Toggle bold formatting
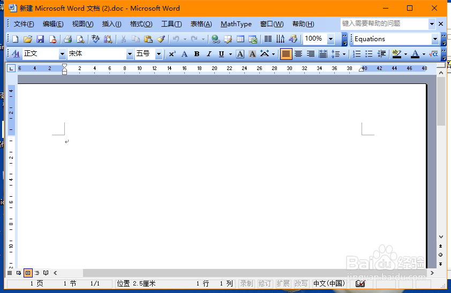The height and width of the screenshot is (293, 451). [x=197, y=54]
